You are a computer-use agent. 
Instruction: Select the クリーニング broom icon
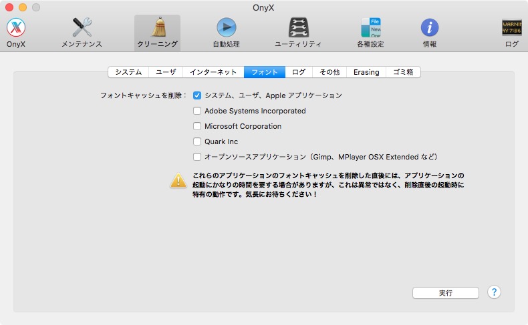(x=158, y=27)
